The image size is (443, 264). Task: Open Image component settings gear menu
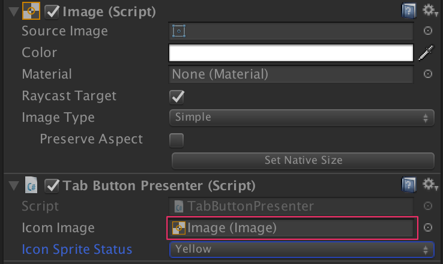429,10
